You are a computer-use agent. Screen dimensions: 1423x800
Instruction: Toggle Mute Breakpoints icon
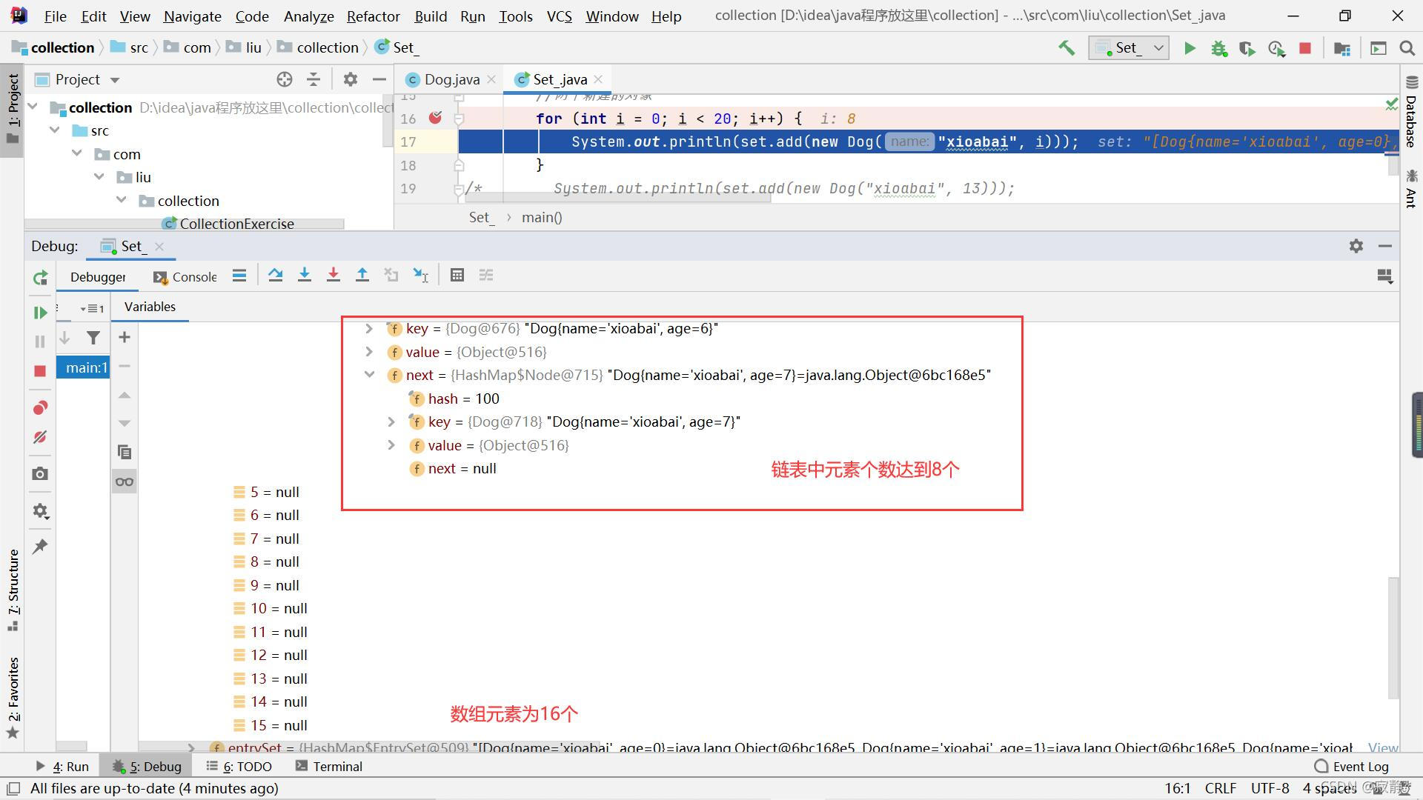[40, 437]
